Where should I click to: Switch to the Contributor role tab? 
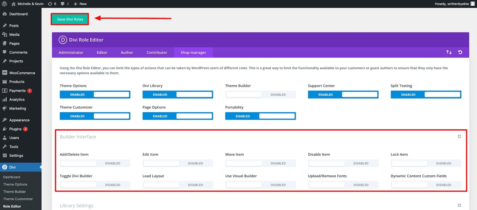click(x=157, y=53)
